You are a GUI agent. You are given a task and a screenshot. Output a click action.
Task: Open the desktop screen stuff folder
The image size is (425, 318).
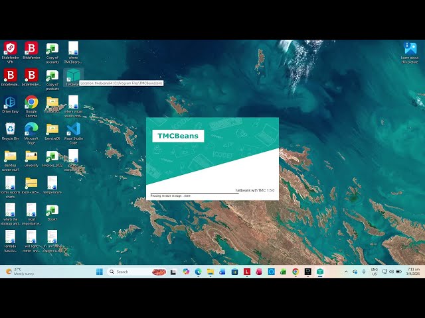[11, 160]
